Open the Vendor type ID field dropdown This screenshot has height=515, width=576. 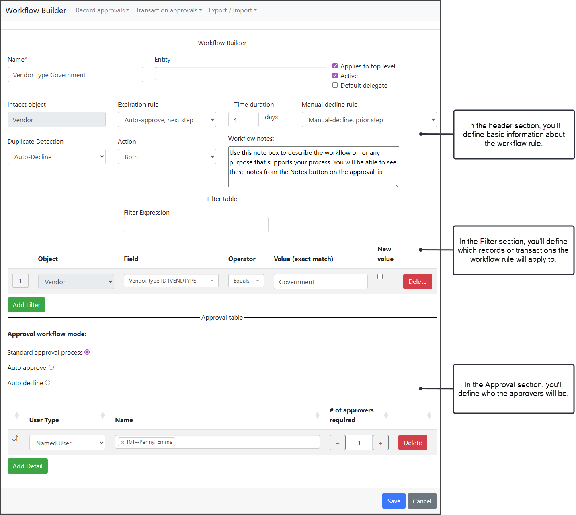(171, 281)
